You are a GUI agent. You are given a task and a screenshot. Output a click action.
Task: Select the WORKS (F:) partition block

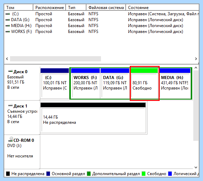click(x=86, y=84)
